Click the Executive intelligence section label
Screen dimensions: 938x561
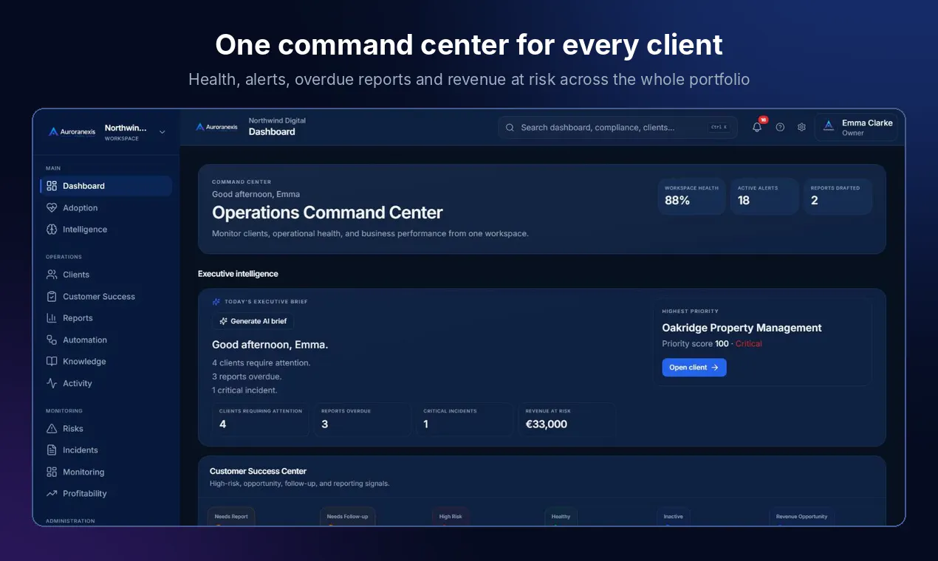pyautogui.click(x=238, y=274)
